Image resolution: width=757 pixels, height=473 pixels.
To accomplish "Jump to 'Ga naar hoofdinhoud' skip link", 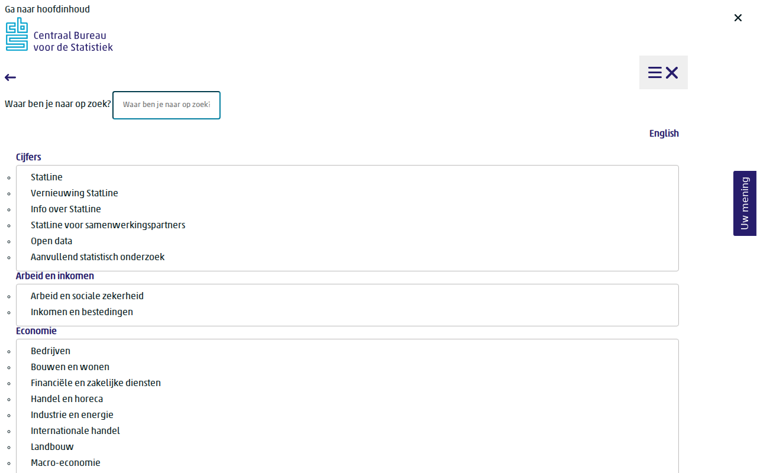I will click(x=47, y=9).
